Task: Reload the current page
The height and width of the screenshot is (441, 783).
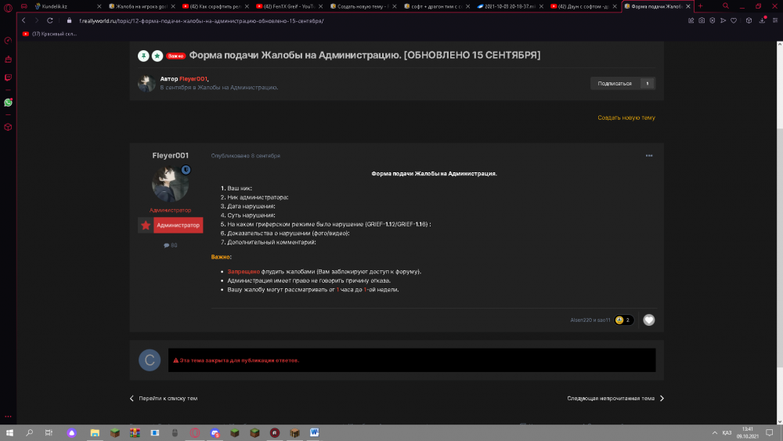Action: pos(50,20)
